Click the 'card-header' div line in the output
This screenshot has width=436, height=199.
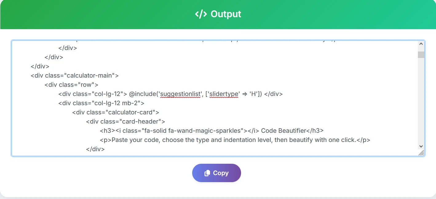(x=125, y=121)
